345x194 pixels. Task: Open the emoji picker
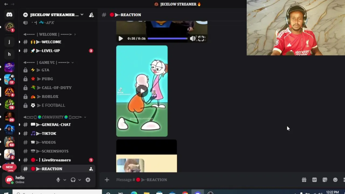click(x=335, y=180)
